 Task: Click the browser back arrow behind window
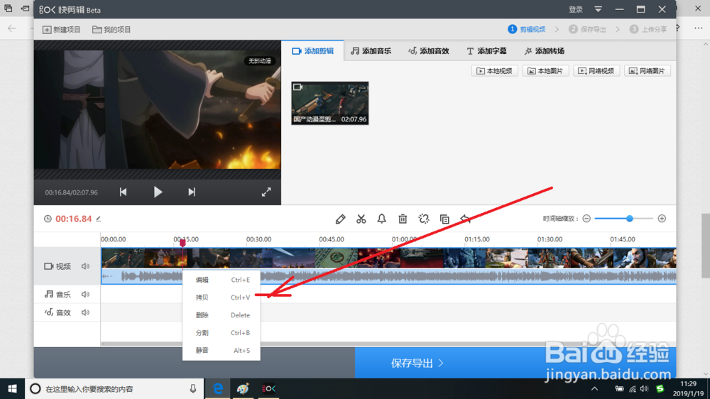(12, 28)
